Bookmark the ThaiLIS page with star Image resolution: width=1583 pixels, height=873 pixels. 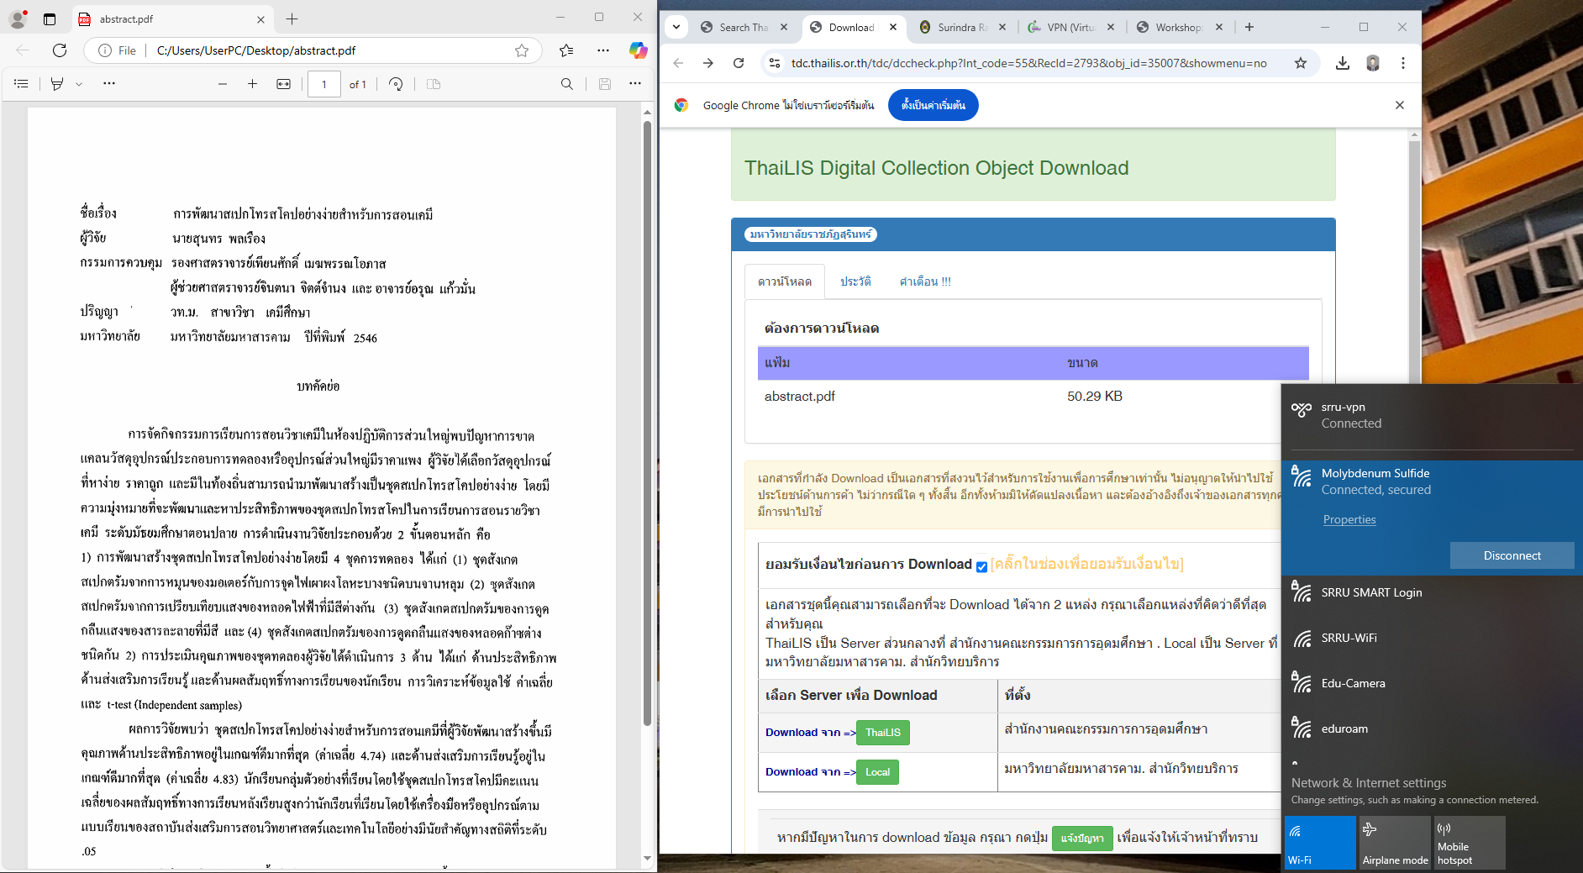(1301, 63)
